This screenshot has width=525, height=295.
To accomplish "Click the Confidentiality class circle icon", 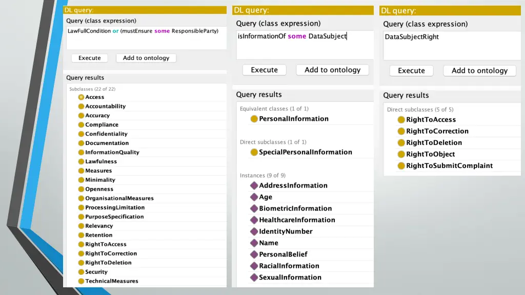I will [x=81, y=134].
